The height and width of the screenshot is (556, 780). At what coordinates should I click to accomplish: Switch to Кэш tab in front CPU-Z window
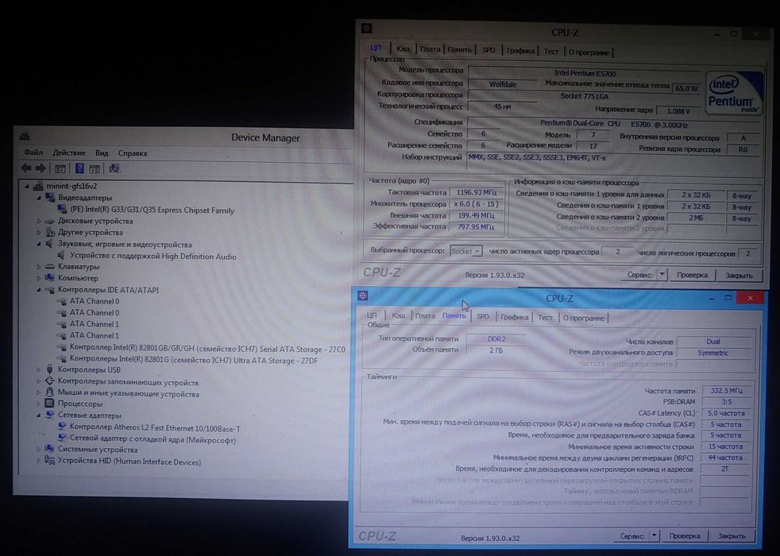[x=399, y=315]
